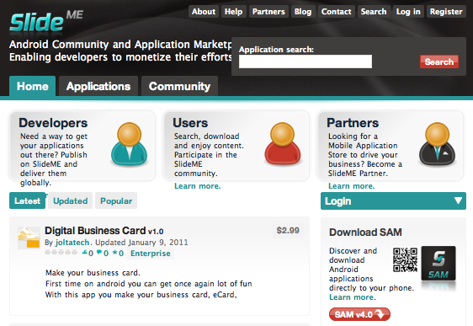Screen dimensions: 473x326
Task: Click the Partners card heading
Action: pyautogui.click(x=353, y=123)
